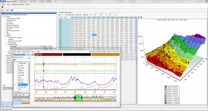
Task: Click the pin icon beside Expand channels
Action: click(29, 57)
